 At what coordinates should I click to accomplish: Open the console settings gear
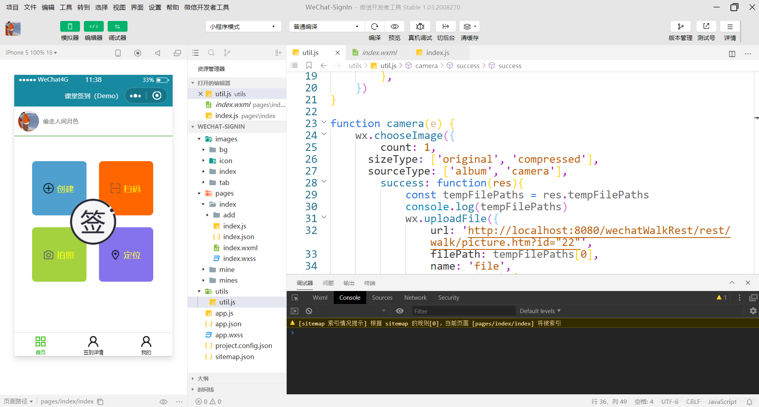(x=753, y=311)
